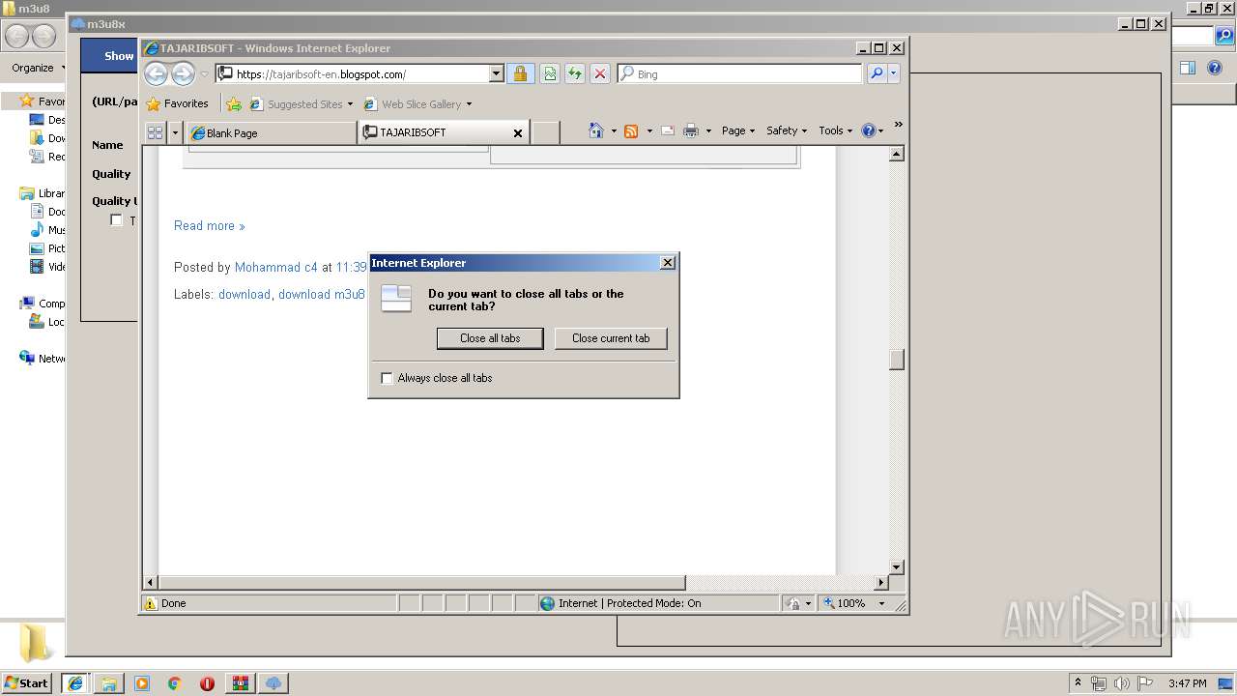The height and width of the screenshot is (696, 1237).
Task: Click the Start button
Action: tap(27, 683)
